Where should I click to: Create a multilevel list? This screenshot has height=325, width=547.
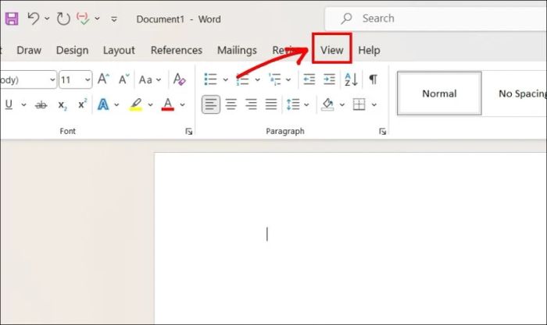275,79
